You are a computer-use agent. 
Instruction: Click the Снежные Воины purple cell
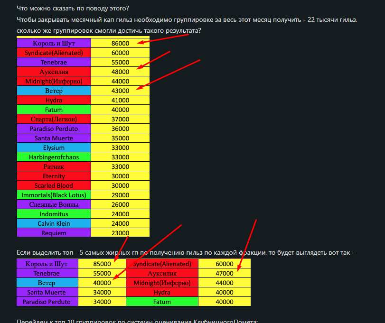tap(54, 204)
